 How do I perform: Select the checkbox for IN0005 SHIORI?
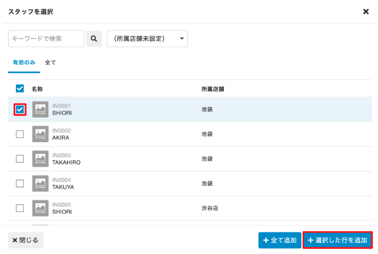[20, 208]
